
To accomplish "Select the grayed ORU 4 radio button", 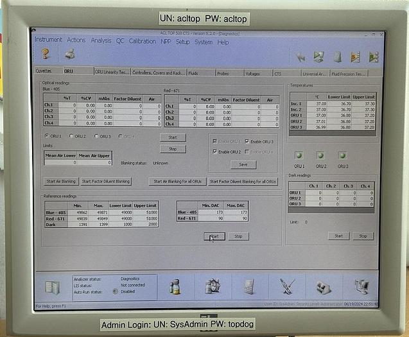I will pyautogui.click(x=120, y=136).
